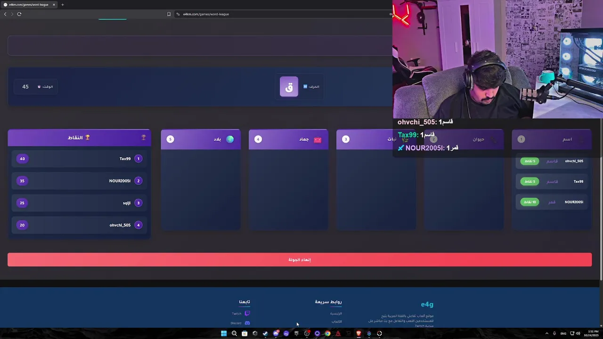Click the red icon in جماد column header
Viewport: 603px width, 339px height.
(318, 139)
